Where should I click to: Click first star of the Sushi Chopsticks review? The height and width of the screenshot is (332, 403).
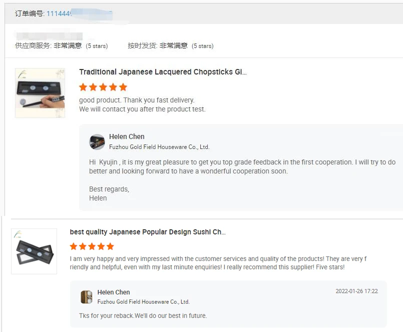[x=74, y=246]
